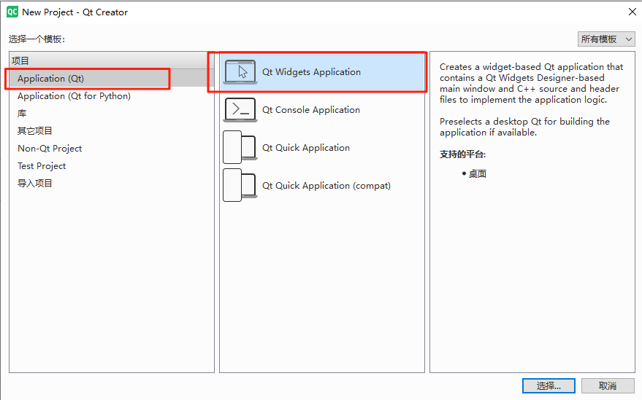
Task: Select Application (Qt) category
Action: click(x=110, y=79)
